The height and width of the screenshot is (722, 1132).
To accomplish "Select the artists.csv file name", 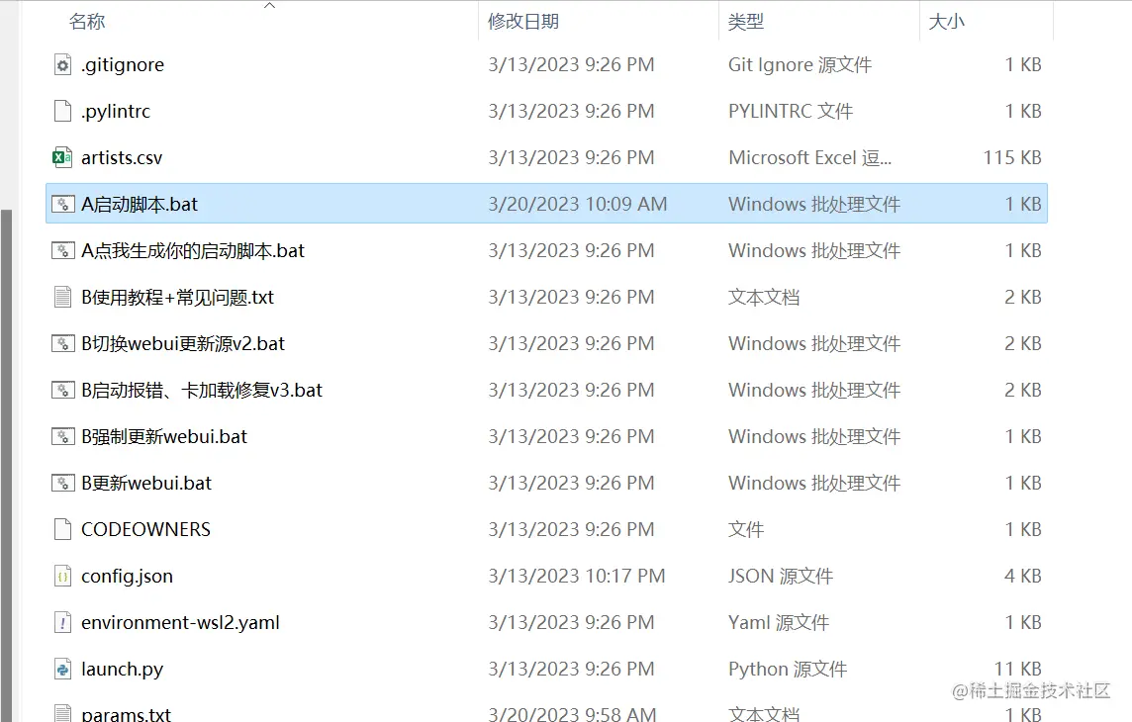I will tap(122, 158).
